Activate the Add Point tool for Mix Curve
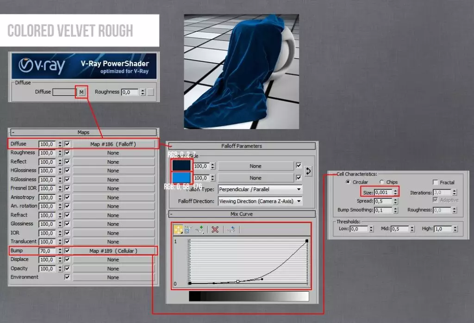Screen dimensions: 474x323 point(199,230)
